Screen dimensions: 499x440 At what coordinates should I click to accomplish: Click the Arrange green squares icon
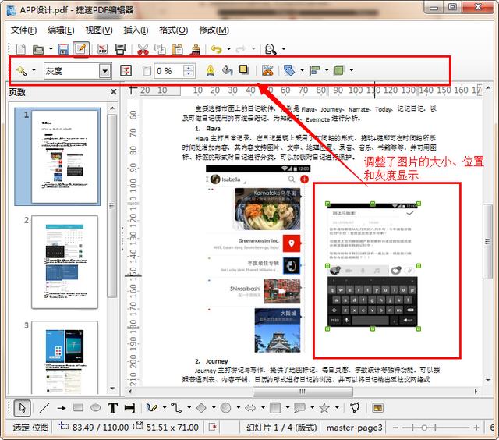pos(339,70)
